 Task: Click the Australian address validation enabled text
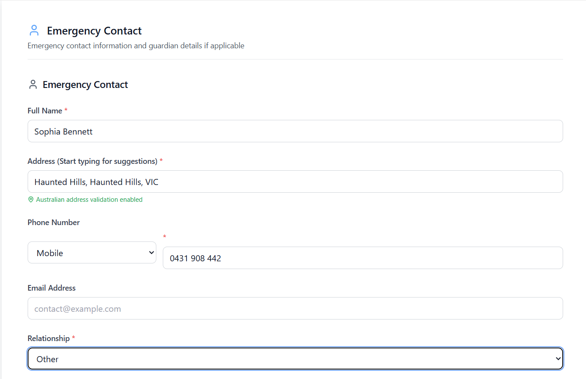(x=89, y=199)
